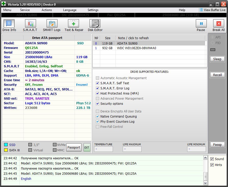Click the '~ 2 minutes' erase time value
The image size is (228, 187).
click(x=35, y=80)
